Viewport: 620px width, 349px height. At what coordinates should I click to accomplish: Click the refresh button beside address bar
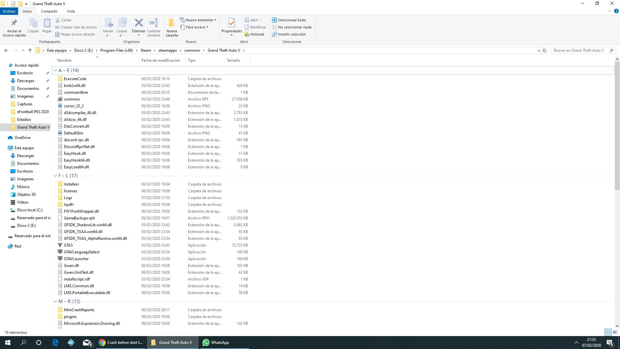point(544,50)
